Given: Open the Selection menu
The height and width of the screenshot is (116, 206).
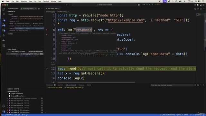Looking at the screenshot, I should pyautogui.click(x=24, y=1).
